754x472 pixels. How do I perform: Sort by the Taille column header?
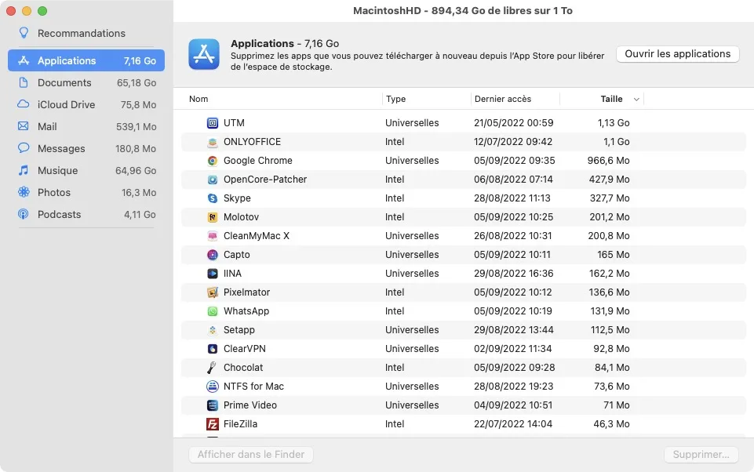(612, 99)
